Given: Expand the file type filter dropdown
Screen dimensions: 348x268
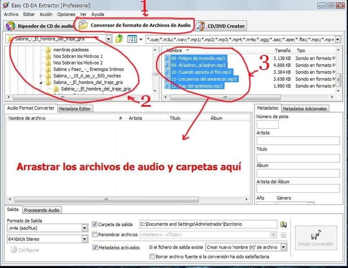Looking at the screenshot, I should tap(338, 40).
